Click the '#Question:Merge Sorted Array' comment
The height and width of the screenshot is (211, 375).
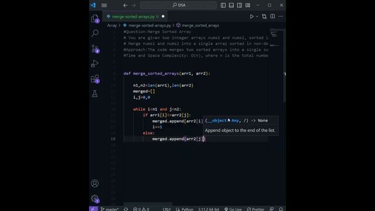(x=157, y=32)
